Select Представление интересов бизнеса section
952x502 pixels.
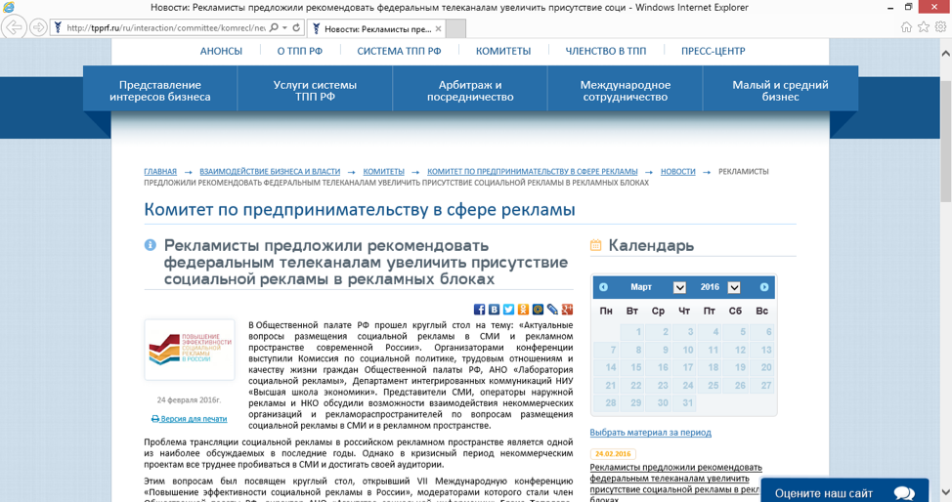click(x=160, y=89)
